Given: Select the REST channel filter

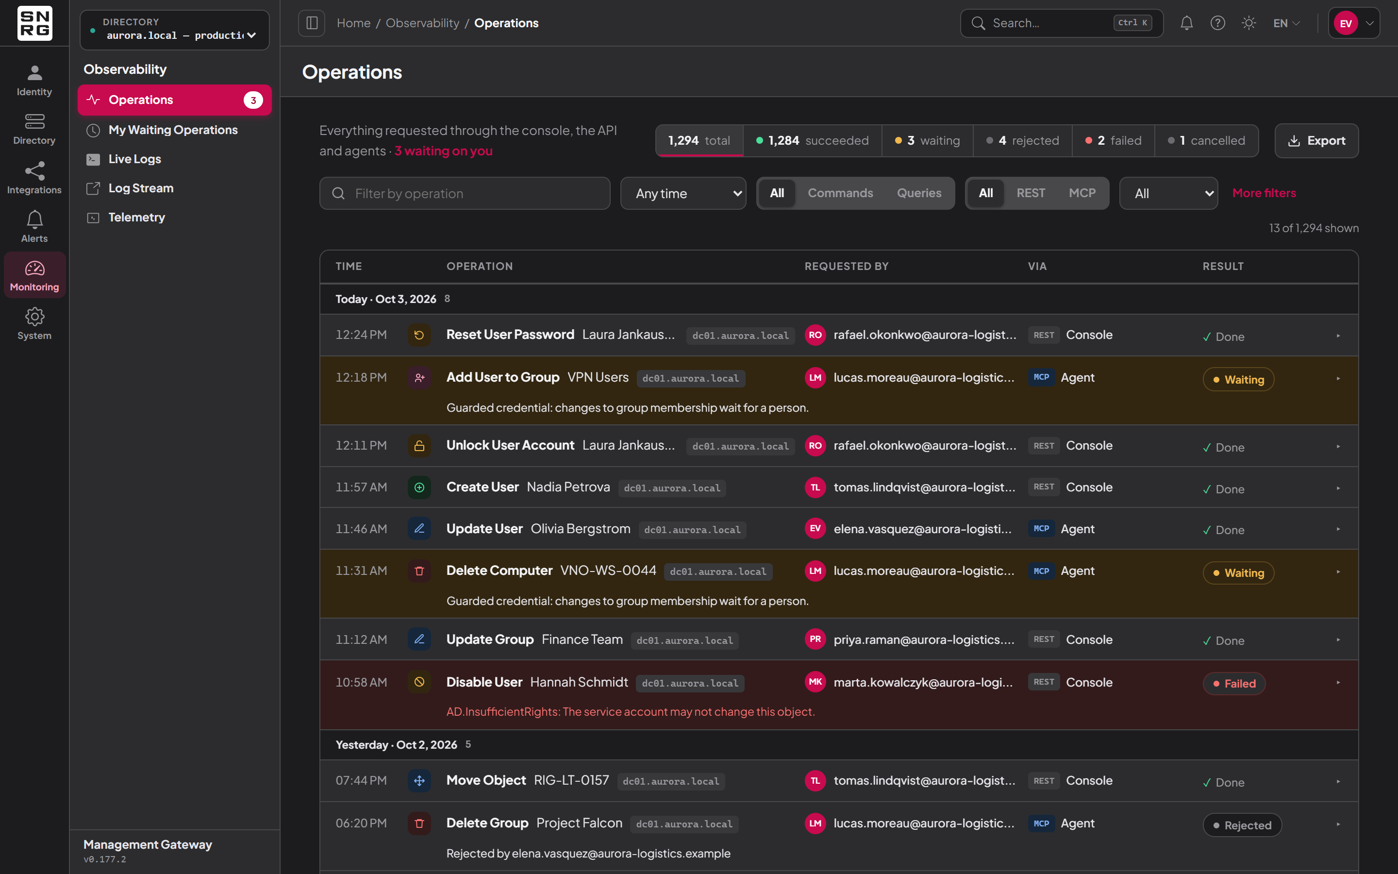Looking at the screenshot, I should pyautogui.click(x=1031, y=193).
